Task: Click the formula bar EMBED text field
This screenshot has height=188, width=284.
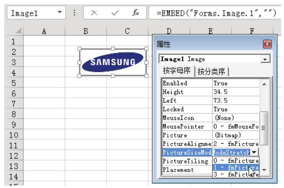Action: pos(215,13)
